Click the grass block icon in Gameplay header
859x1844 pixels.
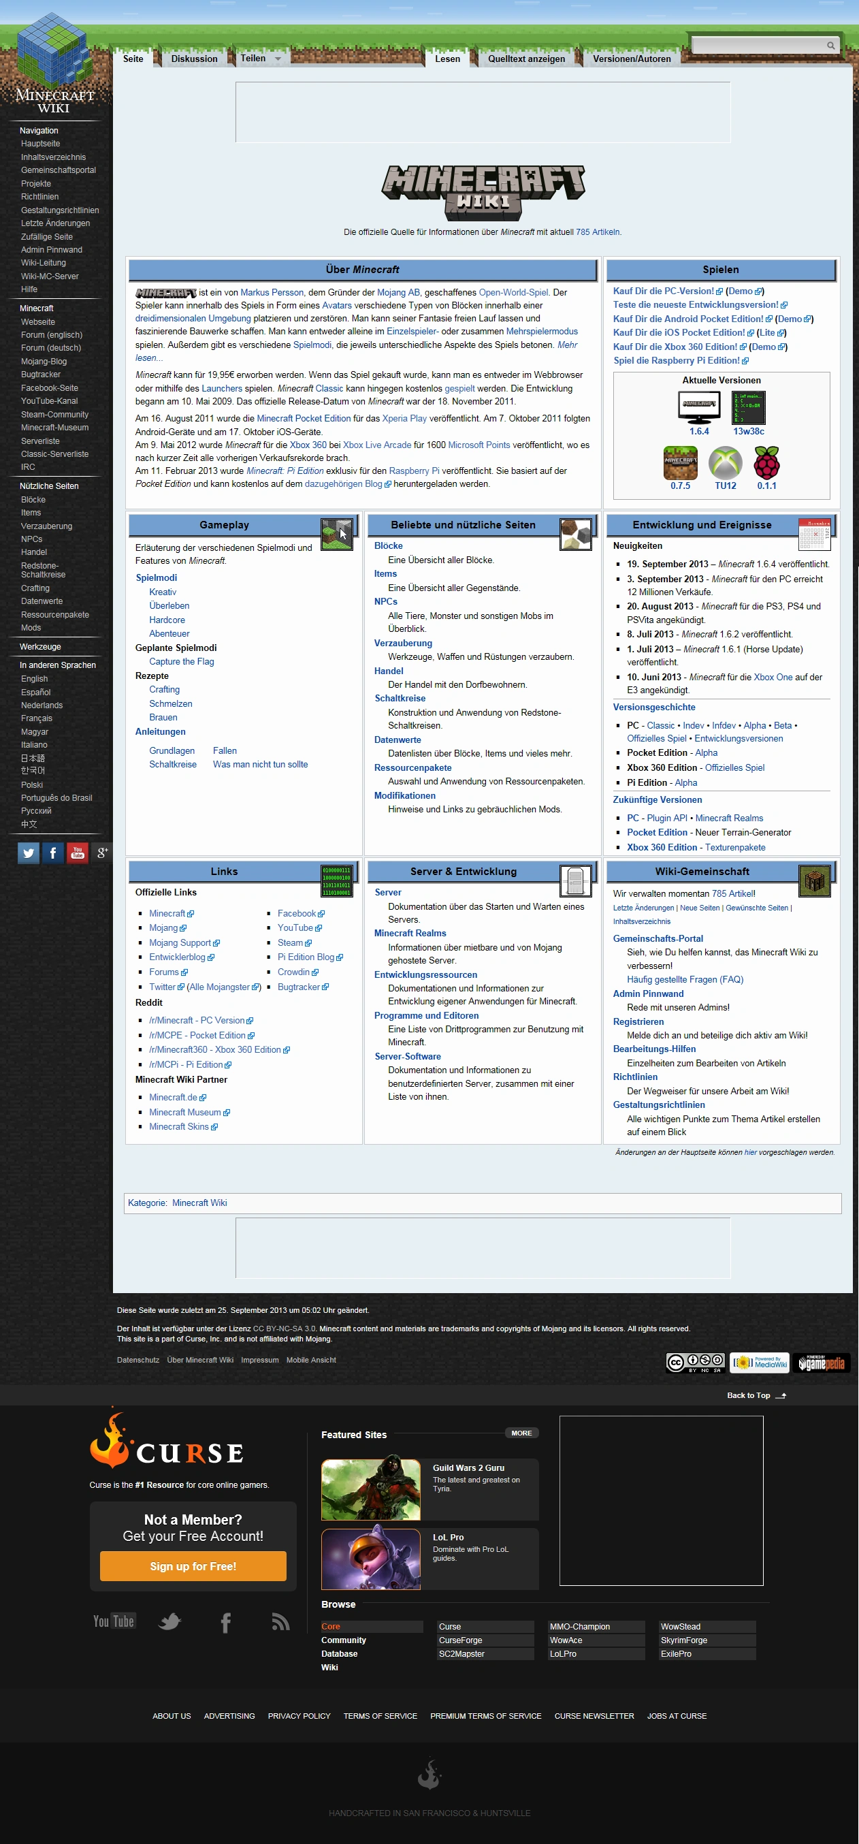coord(337,534)
